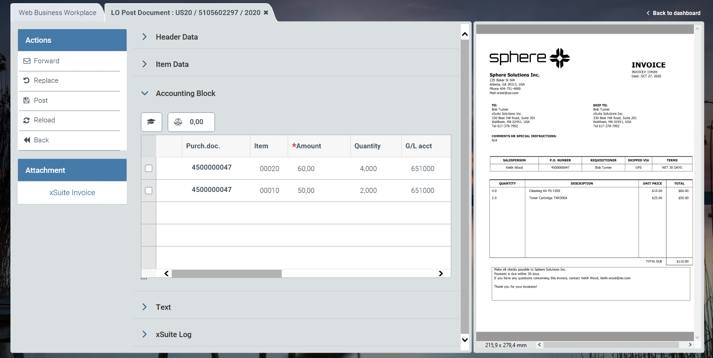Click the Back rewind icon

(27, 140)
